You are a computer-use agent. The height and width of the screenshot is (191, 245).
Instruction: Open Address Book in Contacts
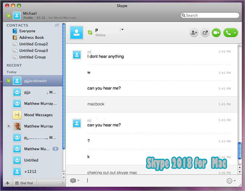point(31,38)
